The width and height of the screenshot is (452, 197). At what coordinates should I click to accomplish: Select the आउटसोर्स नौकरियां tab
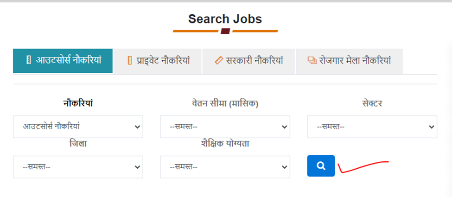63,61
